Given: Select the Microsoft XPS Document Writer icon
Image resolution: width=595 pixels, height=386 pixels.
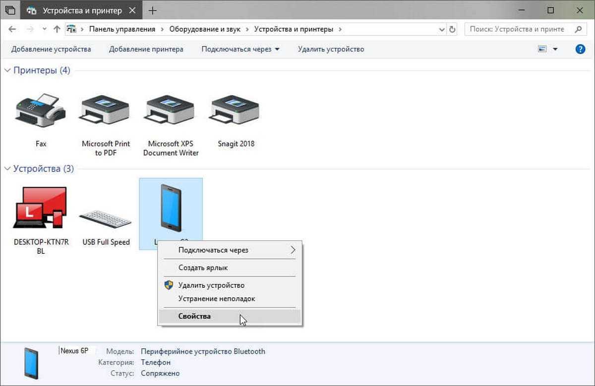Looking at the screenshot, I should (171, 110).
